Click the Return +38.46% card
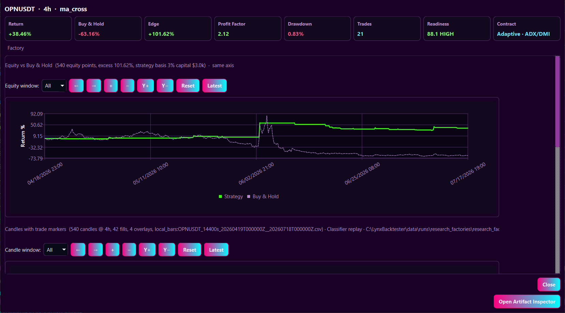Screen dimensions: 565x313 click(38, 29)
